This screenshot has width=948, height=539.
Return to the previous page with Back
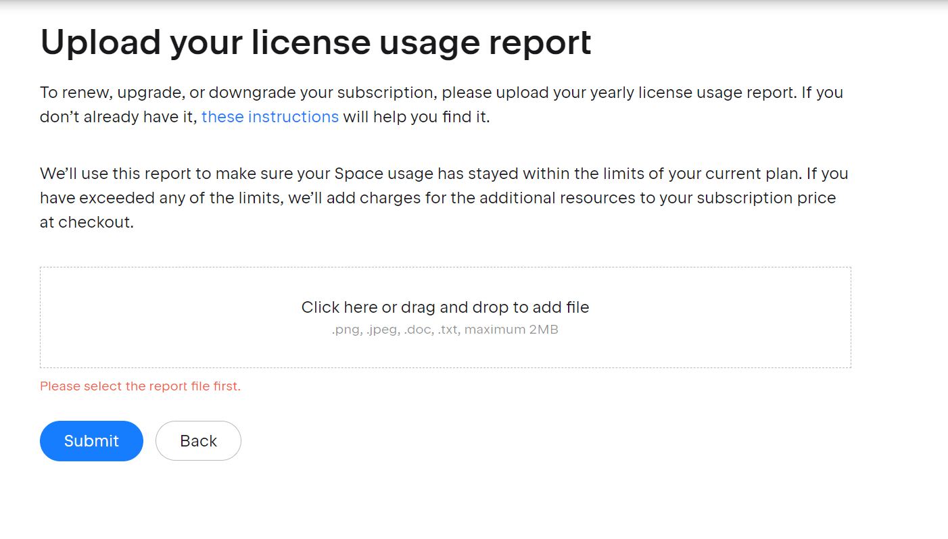198,440
